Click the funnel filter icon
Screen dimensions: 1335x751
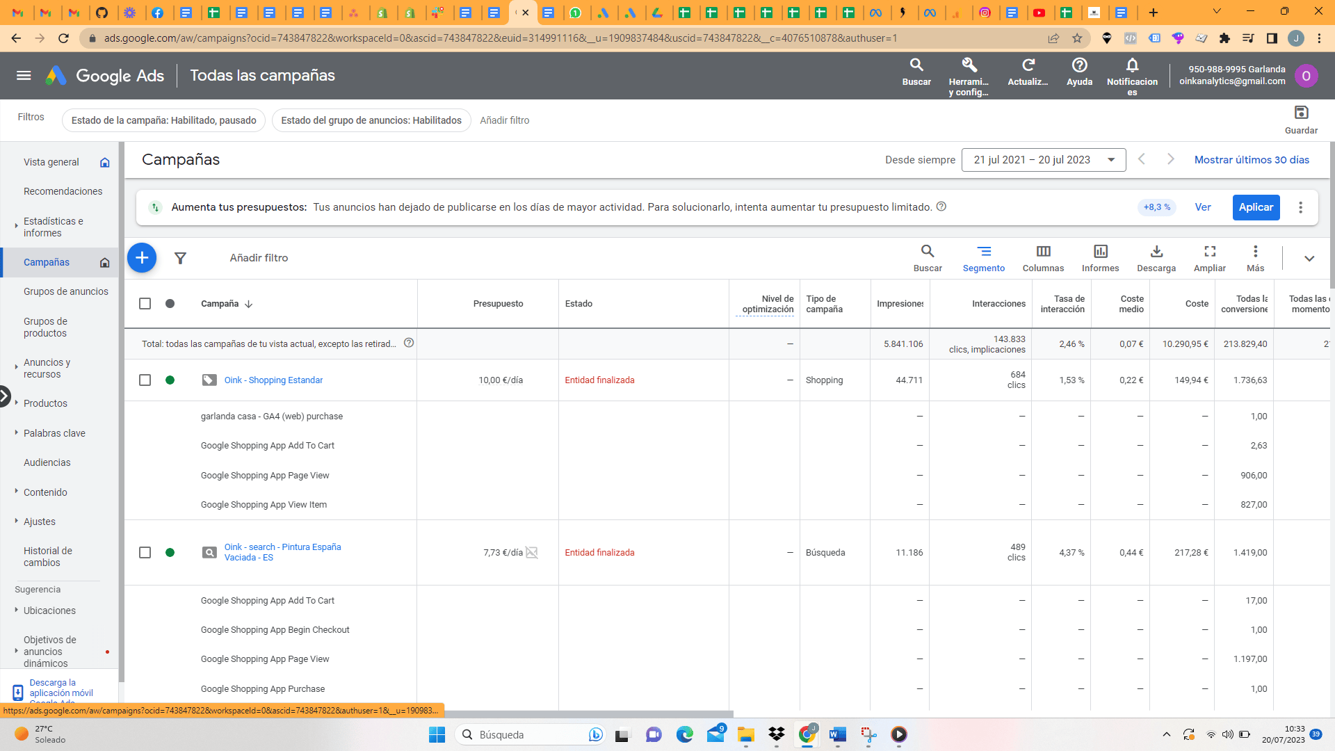point(180,258)
